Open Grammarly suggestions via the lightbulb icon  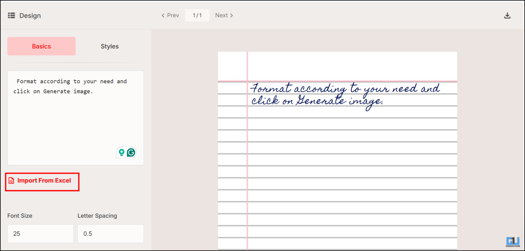coord(121,152)
